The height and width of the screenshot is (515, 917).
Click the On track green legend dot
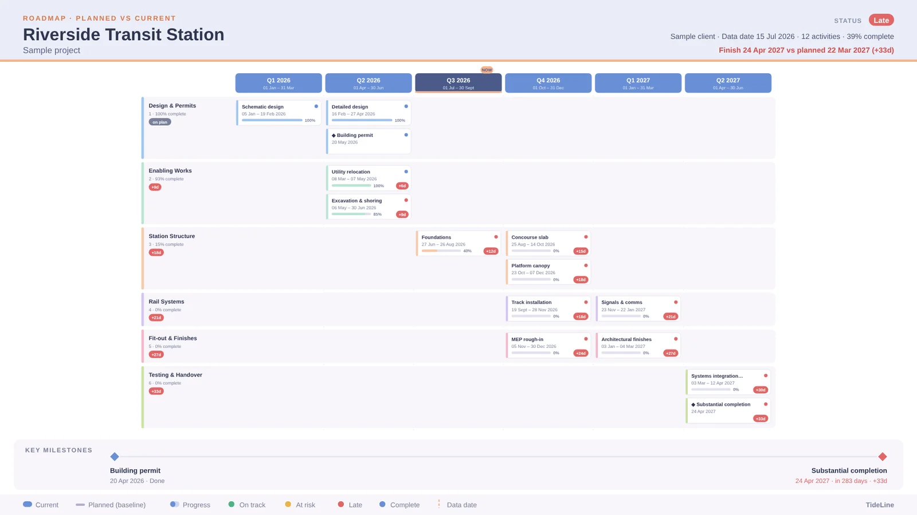coord(232,504)
